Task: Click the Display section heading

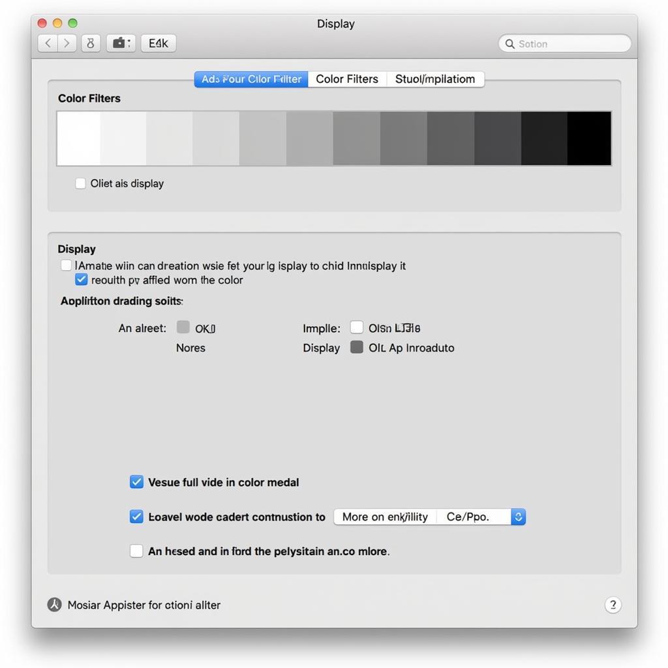Action: (x=77, y=249)
